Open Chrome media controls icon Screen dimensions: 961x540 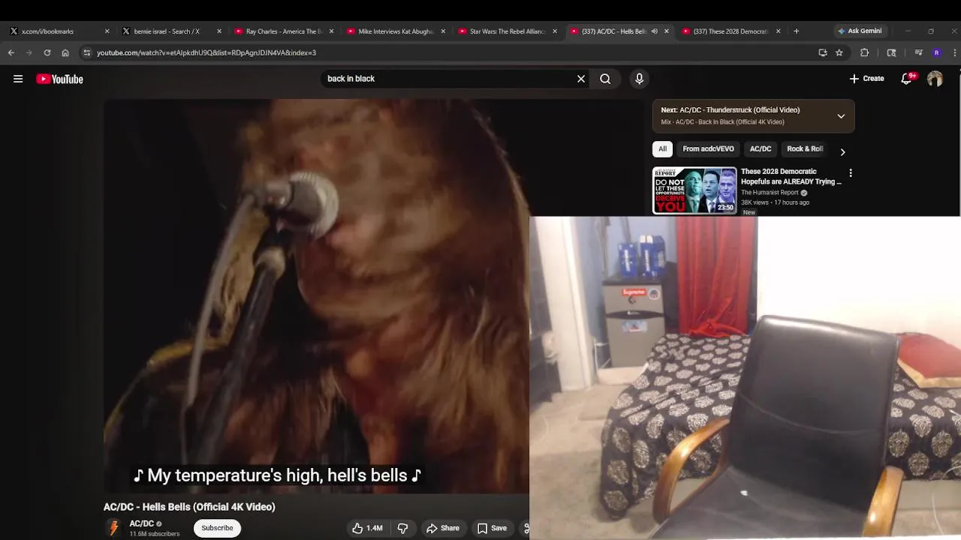917,52
